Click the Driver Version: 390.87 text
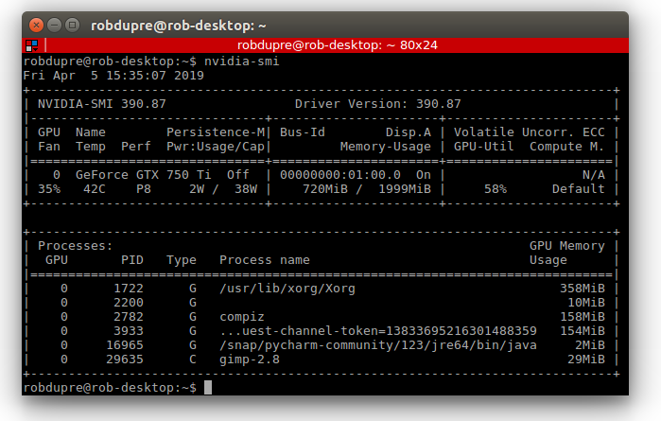661x421 pixels. [377, 104]
